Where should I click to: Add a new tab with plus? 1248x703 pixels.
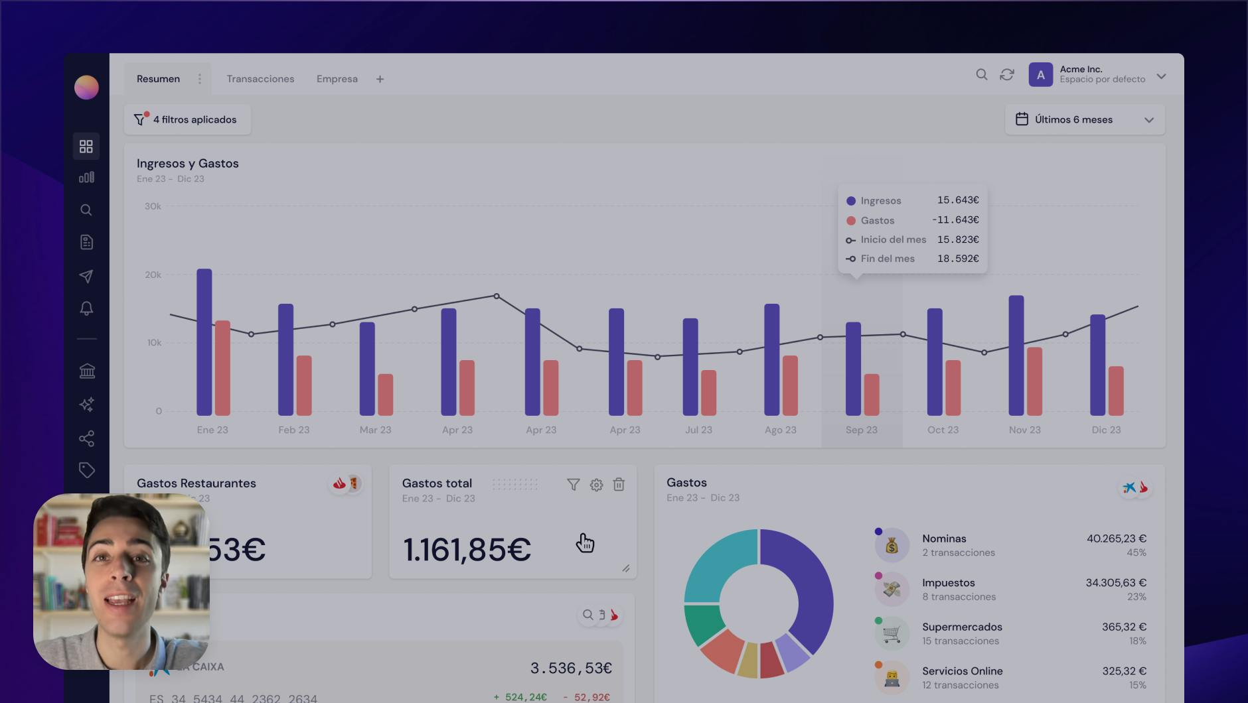click(x=380, y=79)
